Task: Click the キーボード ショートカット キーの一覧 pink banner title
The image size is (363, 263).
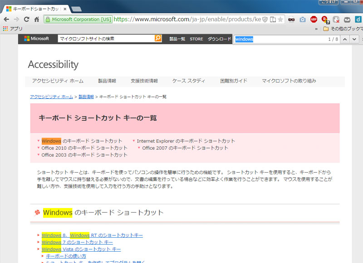Action: tap(98, 118)
